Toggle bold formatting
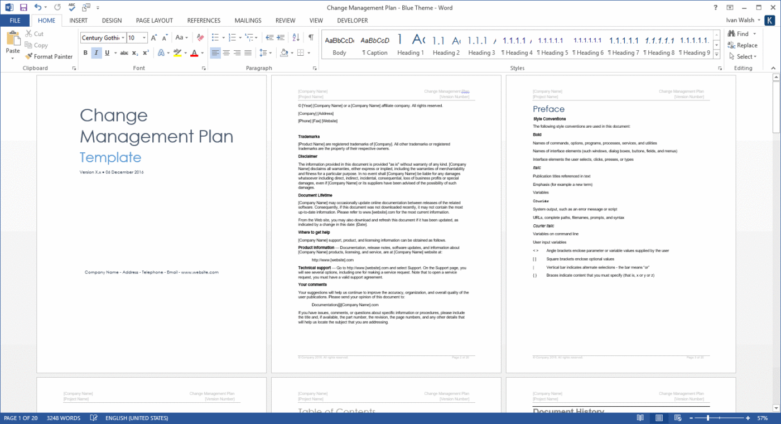Viewport: 781px width, 424px height. 85,52
